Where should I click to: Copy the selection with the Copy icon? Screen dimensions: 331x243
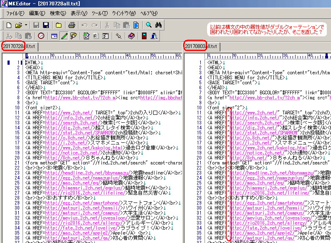coord(117,25)
